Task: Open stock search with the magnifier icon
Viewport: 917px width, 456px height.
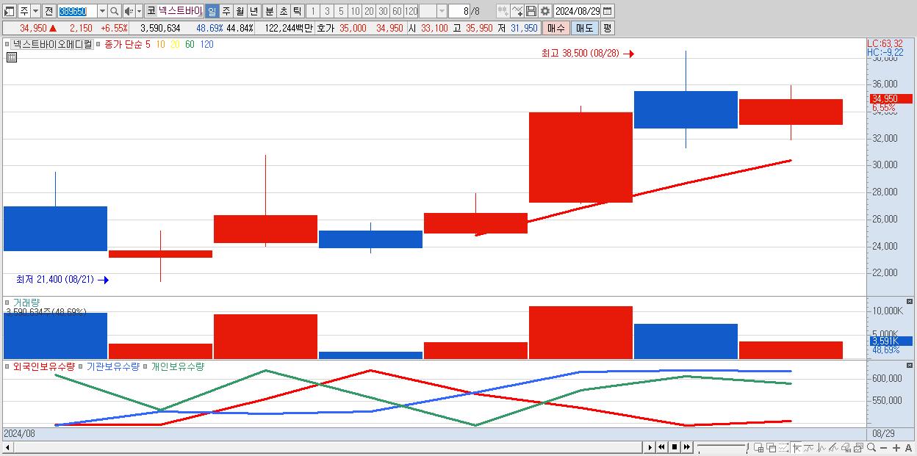Action: point(114,11)
